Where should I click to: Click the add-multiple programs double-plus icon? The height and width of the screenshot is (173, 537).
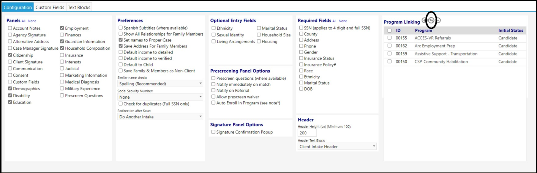pyautogui.click(x=431, y=20)
